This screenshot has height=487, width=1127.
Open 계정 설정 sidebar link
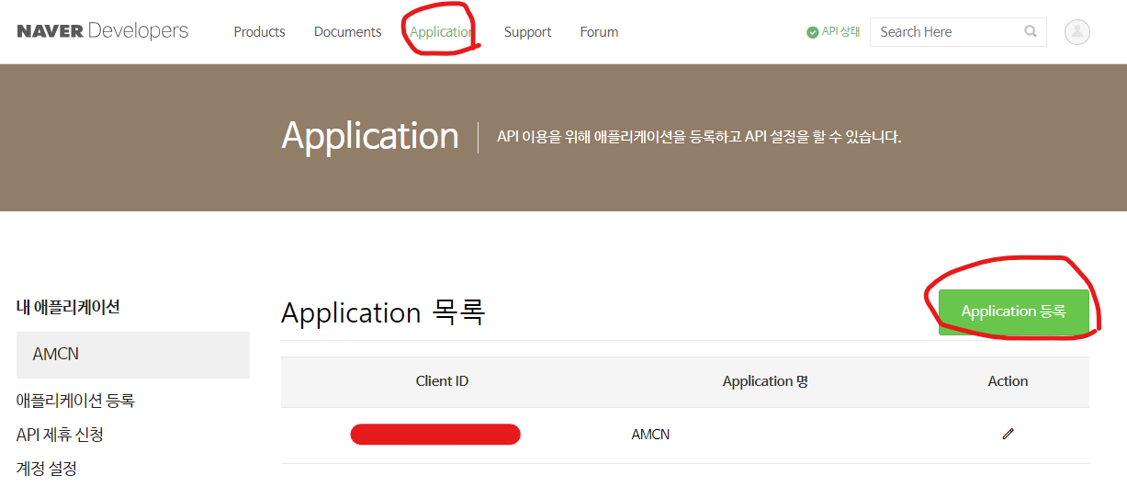coord(47,469)
